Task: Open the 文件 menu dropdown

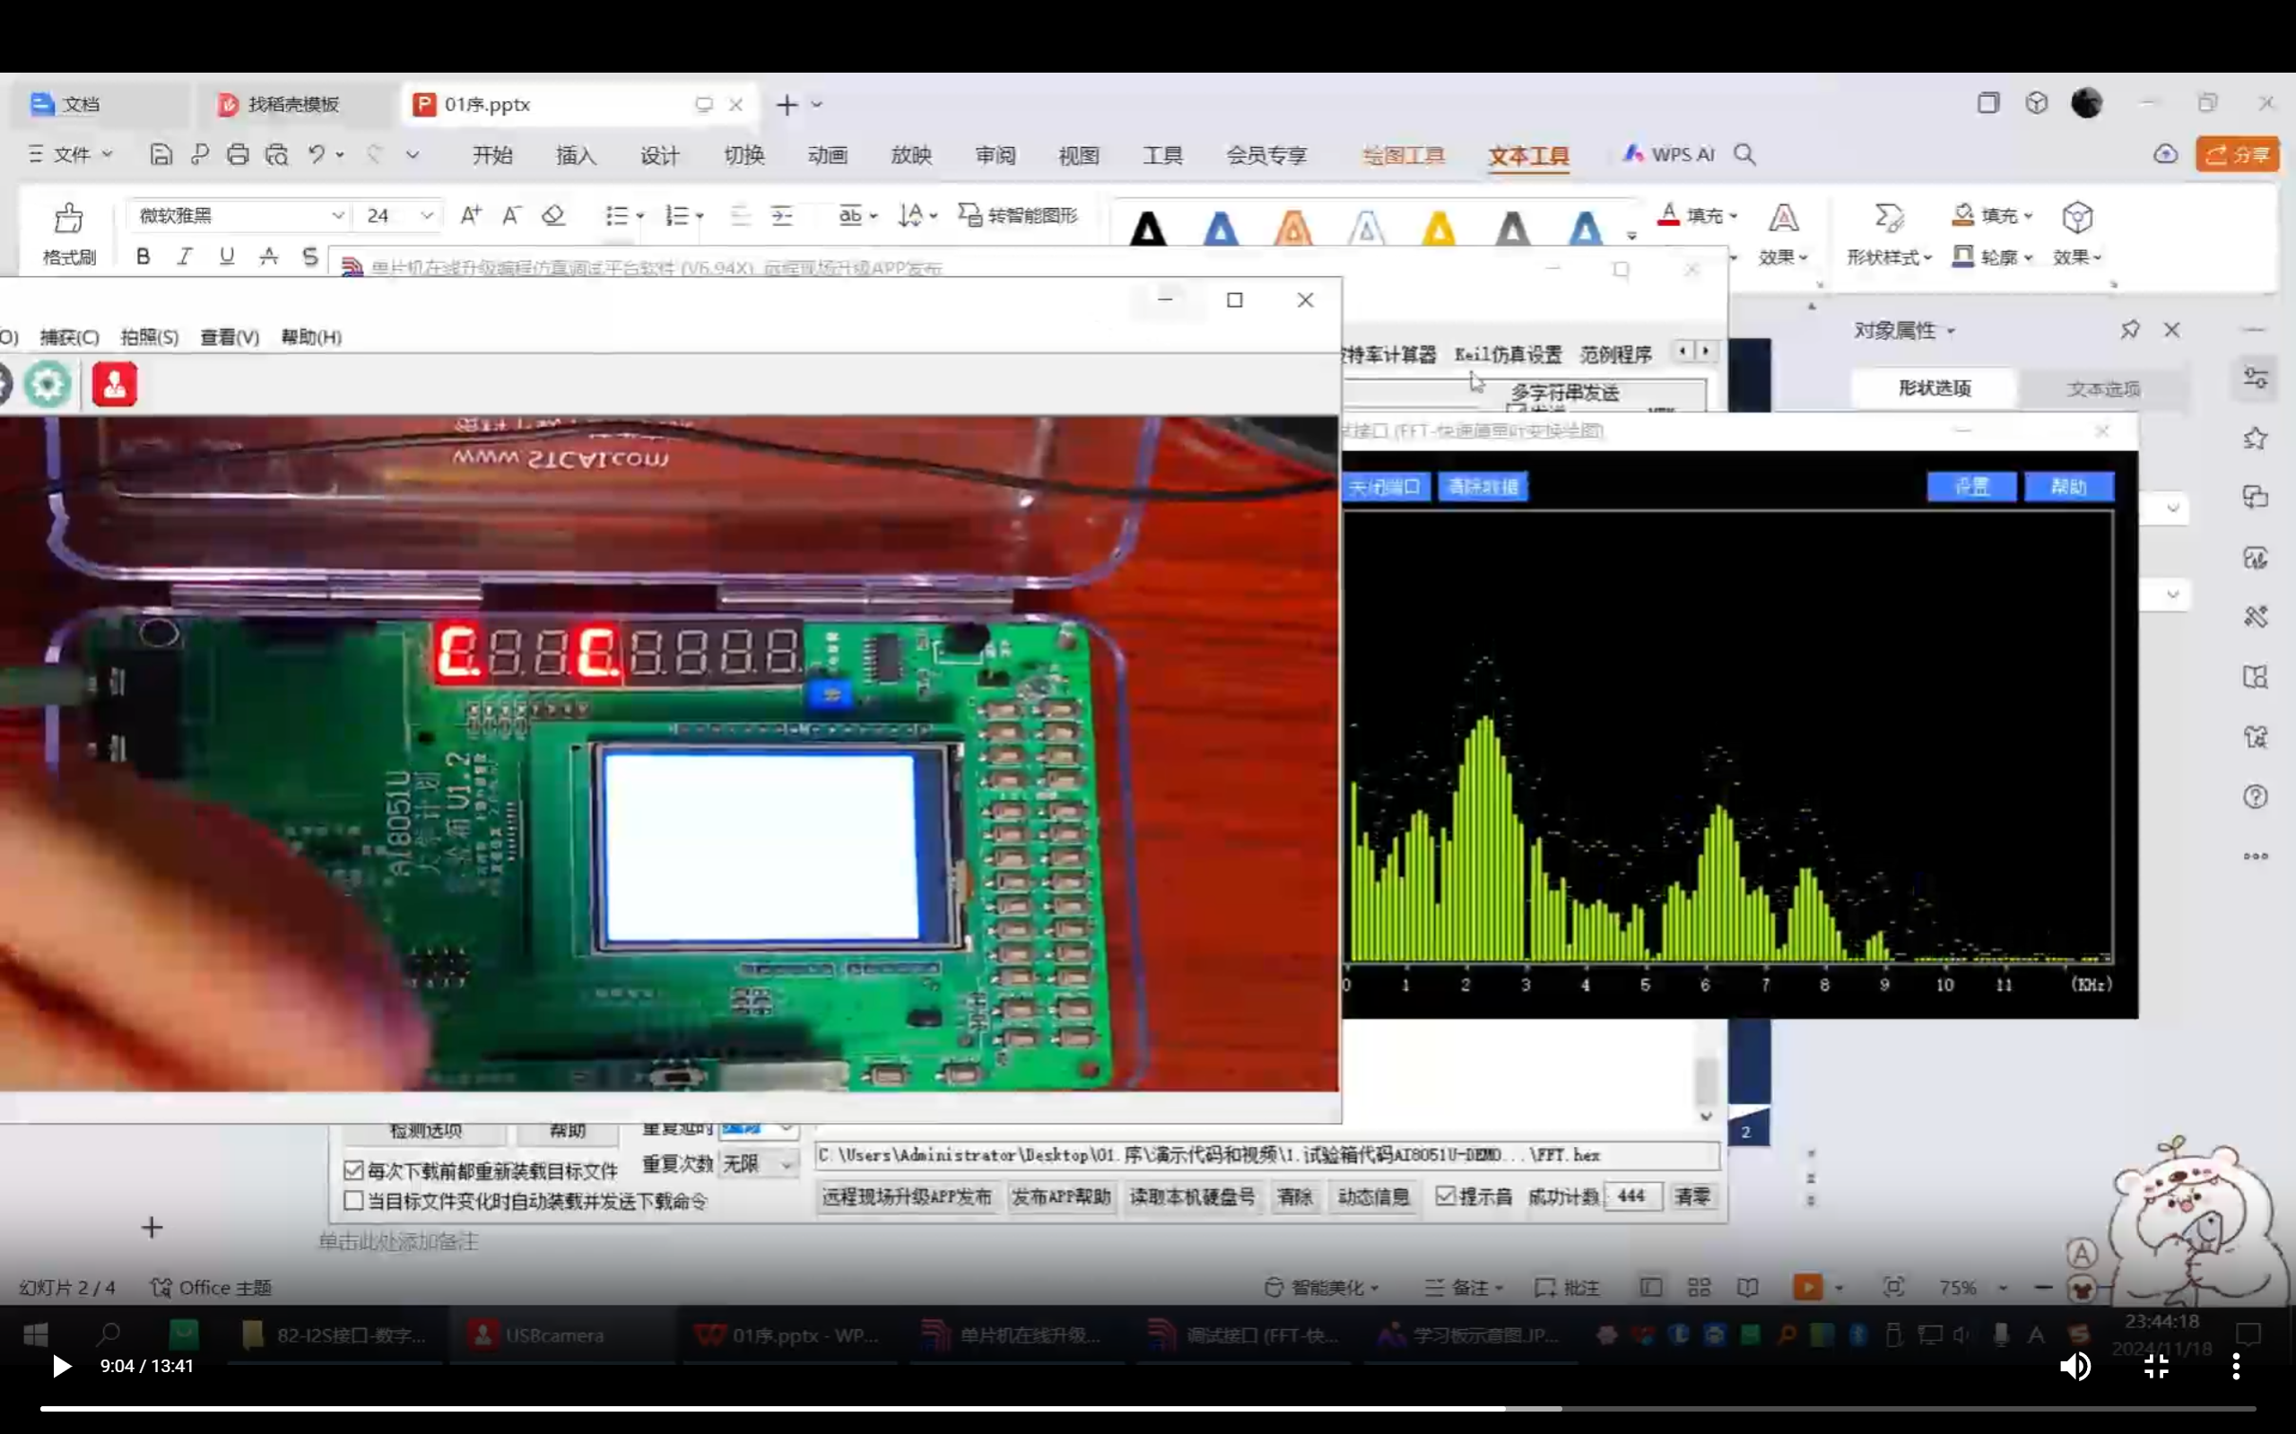Action: tap(71, 153)
